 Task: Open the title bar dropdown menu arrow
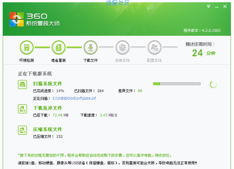[209, 6]
